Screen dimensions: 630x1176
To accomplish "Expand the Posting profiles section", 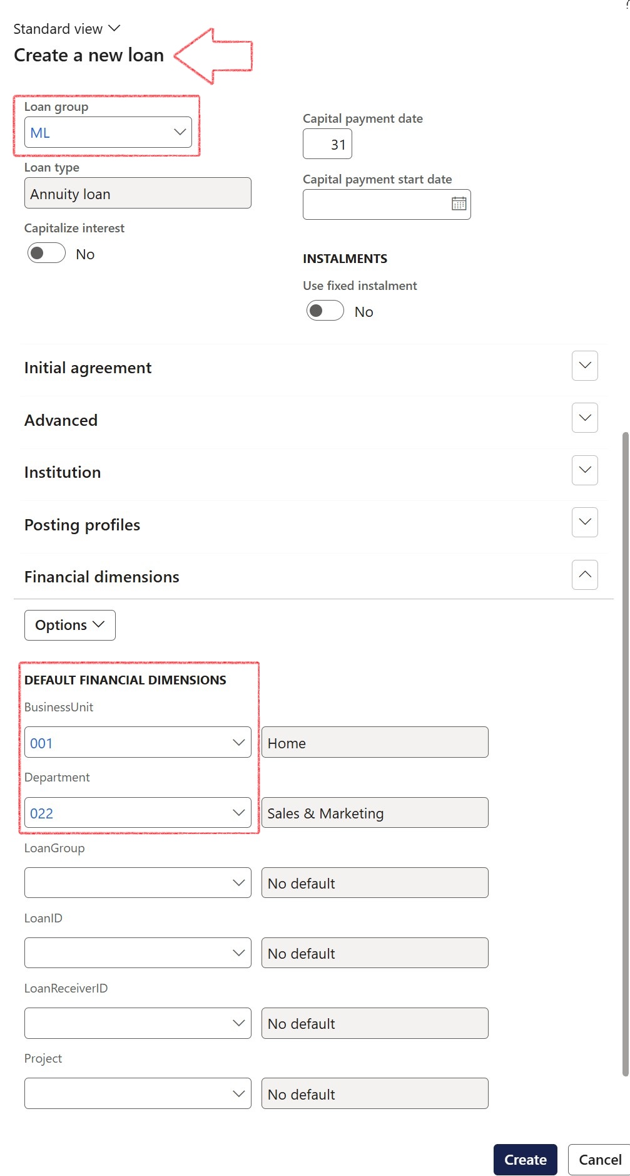I will point(584,522).
